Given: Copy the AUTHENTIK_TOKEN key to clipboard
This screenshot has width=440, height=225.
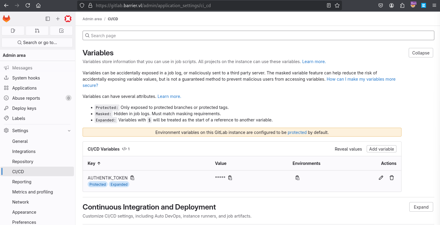Looking at the screenshot, I should click(x=132, y=178).
